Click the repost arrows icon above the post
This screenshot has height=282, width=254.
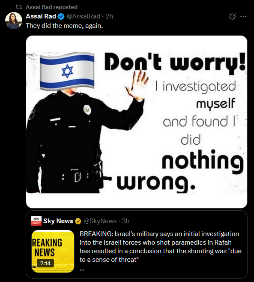[19, 7]
